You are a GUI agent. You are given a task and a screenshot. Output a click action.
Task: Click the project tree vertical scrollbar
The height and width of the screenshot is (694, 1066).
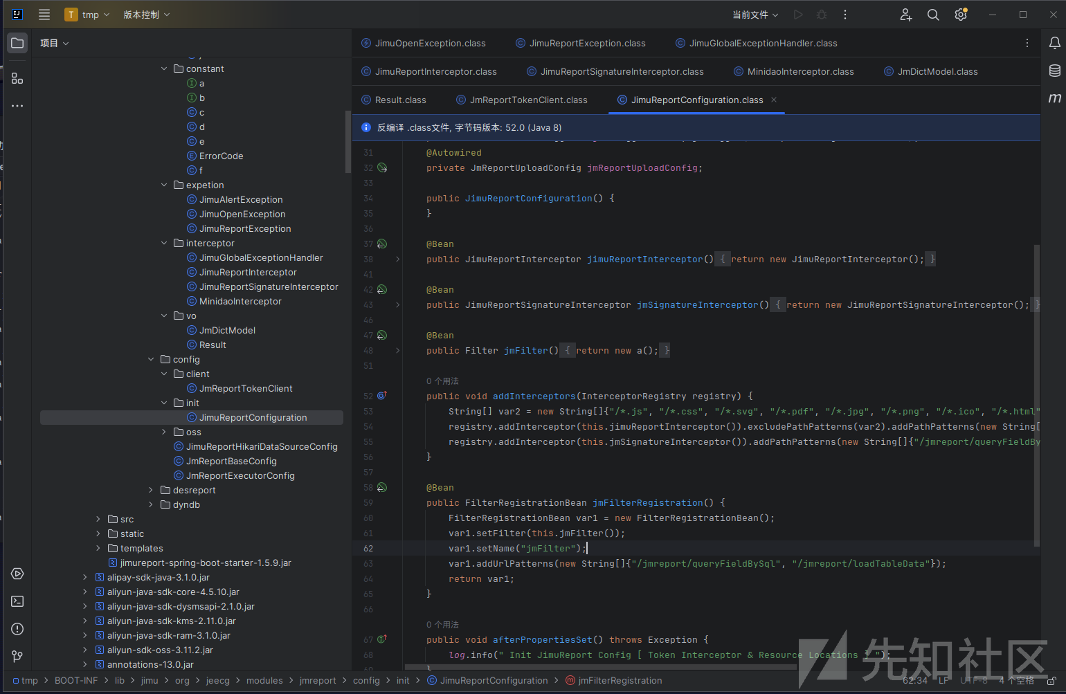pyautogui.click(x=347, y=142)
